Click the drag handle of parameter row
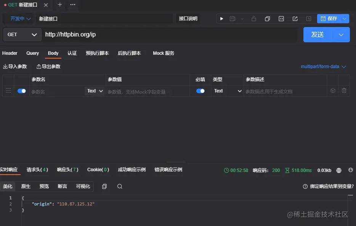Viewport: 356px width, 226px height. tap(8, 91)
